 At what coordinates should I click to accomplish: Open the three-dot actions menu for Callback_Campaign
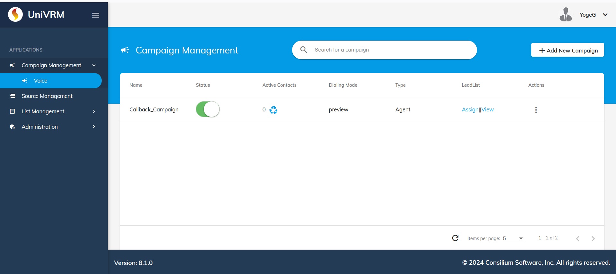coord(536,110)
